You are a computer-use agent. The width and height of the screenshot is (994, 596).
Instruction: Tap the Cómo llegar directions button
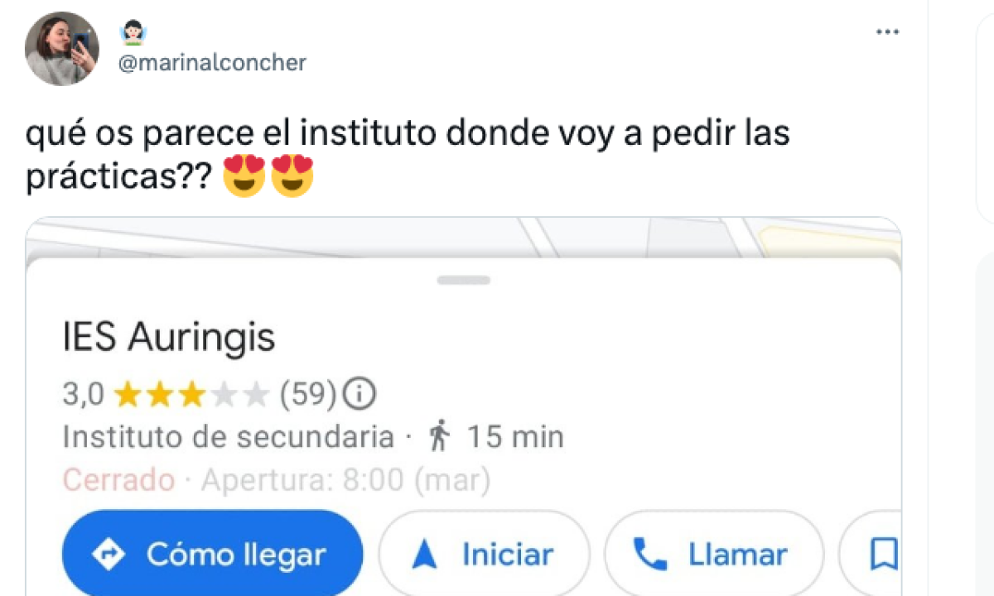click(x=213, y=553)
